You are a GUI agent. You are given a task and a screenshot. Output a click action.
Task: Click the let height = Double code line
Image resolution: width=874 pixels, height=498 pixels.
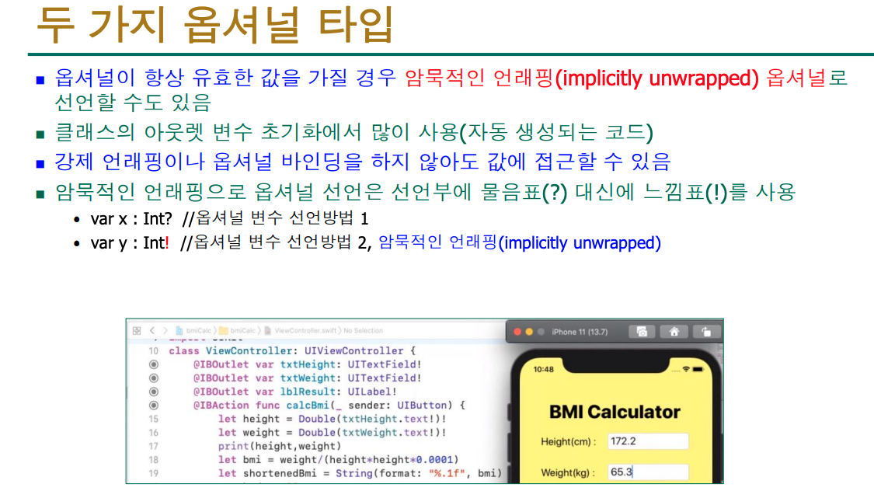pyautogui.click(x=333, y=419)
